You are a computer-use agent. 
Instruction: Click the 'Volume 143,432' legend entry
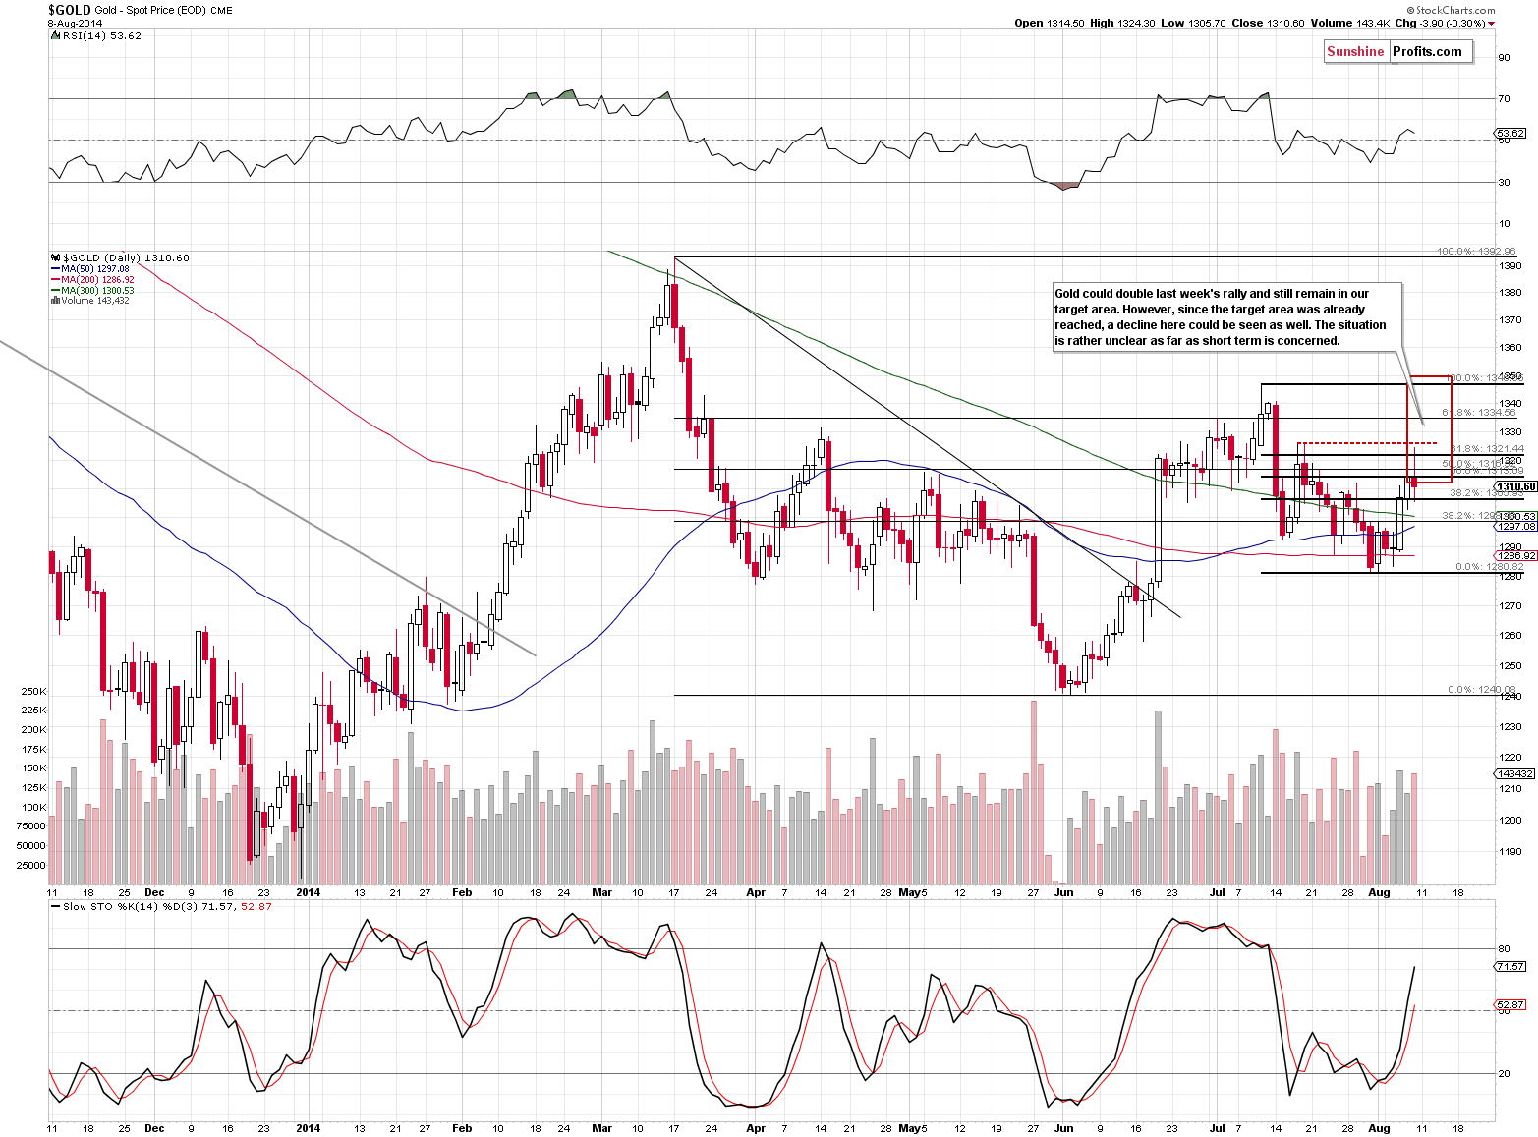tap(94, 301)
